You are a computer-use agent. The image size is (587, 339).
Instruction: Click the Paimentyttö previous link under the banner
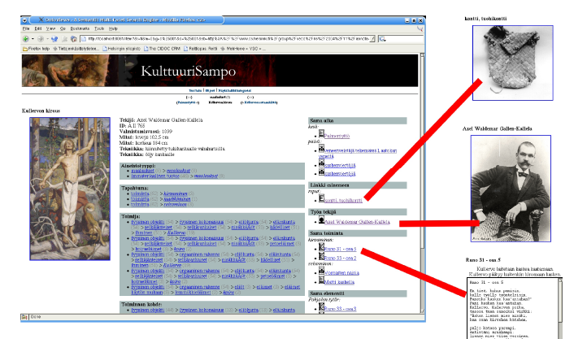click(x=186, y=102)
